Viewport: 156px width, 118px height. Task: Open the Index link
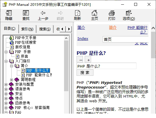pos(83,38)
